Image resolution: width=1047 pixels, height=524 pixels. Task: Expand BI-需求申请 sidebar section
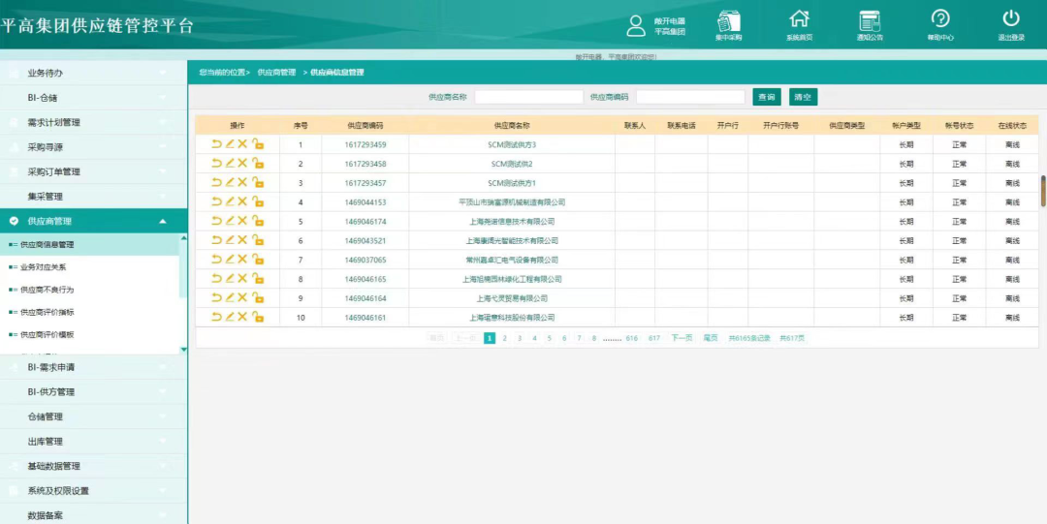[93, 367]
